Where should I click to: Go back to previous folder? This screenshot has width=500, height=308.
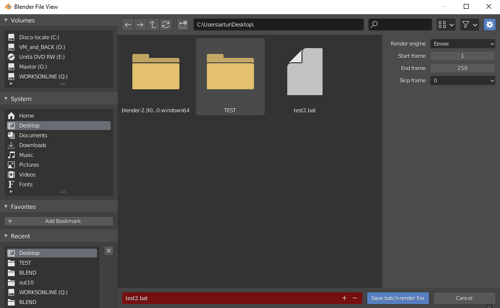point(128,25)
